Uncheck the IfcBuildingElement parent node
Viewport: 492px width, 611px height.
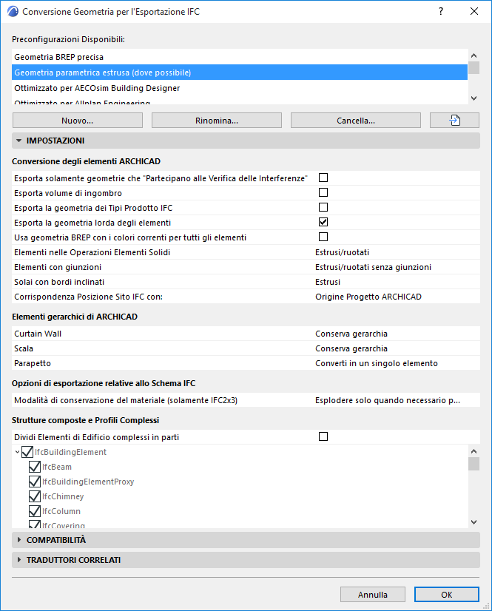(27, 451)
